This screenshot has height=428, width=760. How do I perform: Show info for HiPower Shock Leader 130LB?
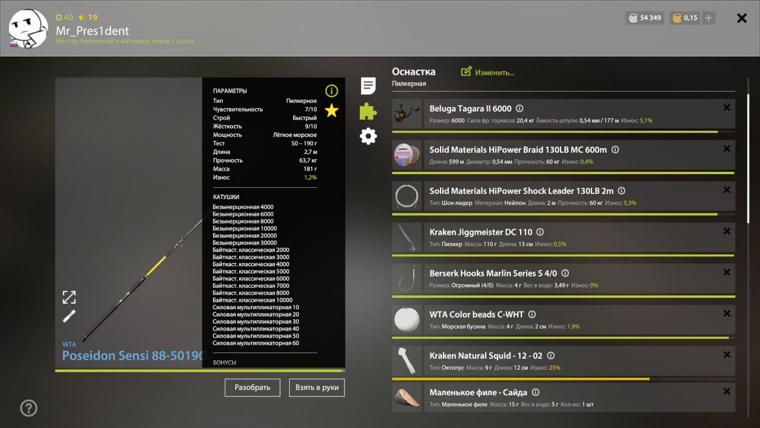tap(622, 191)
